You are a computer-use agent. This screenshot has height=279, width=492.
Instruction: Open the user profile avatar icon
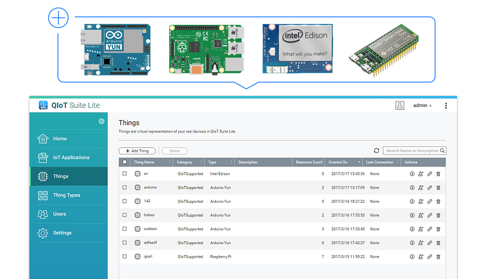click(400, 105)
